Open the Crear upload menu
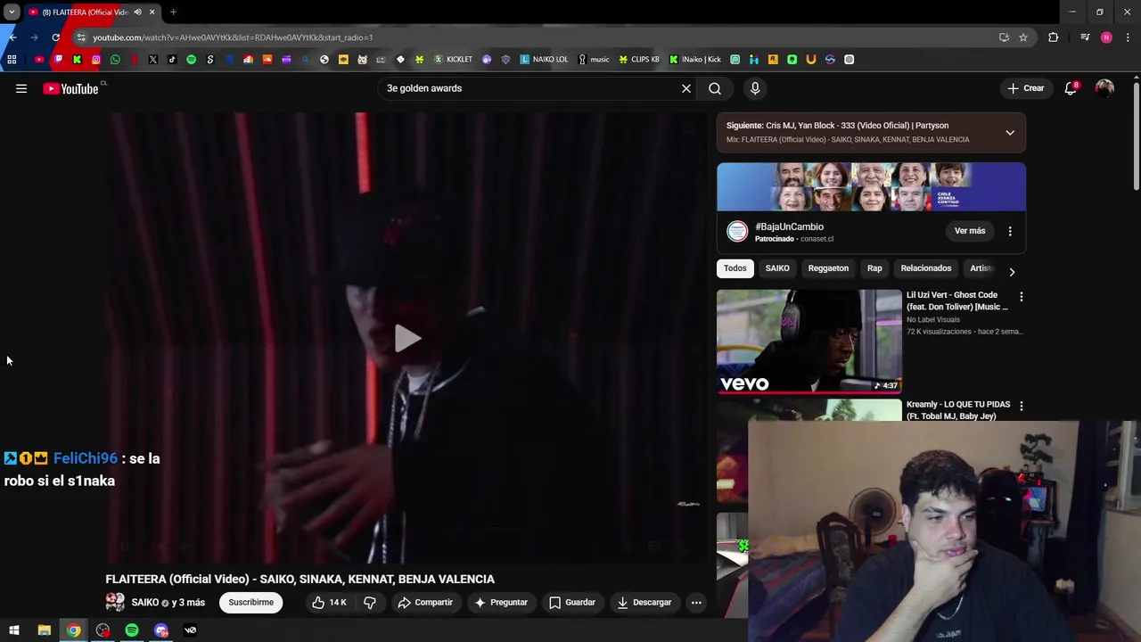Image resolution: width=1141 pixels, height=642 pixels. (x=1026, y=88)
